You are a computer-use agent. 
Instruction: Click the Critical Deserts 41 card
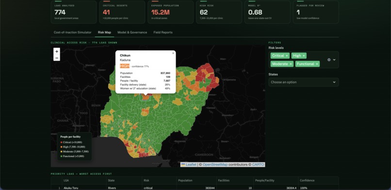(122, 12)
